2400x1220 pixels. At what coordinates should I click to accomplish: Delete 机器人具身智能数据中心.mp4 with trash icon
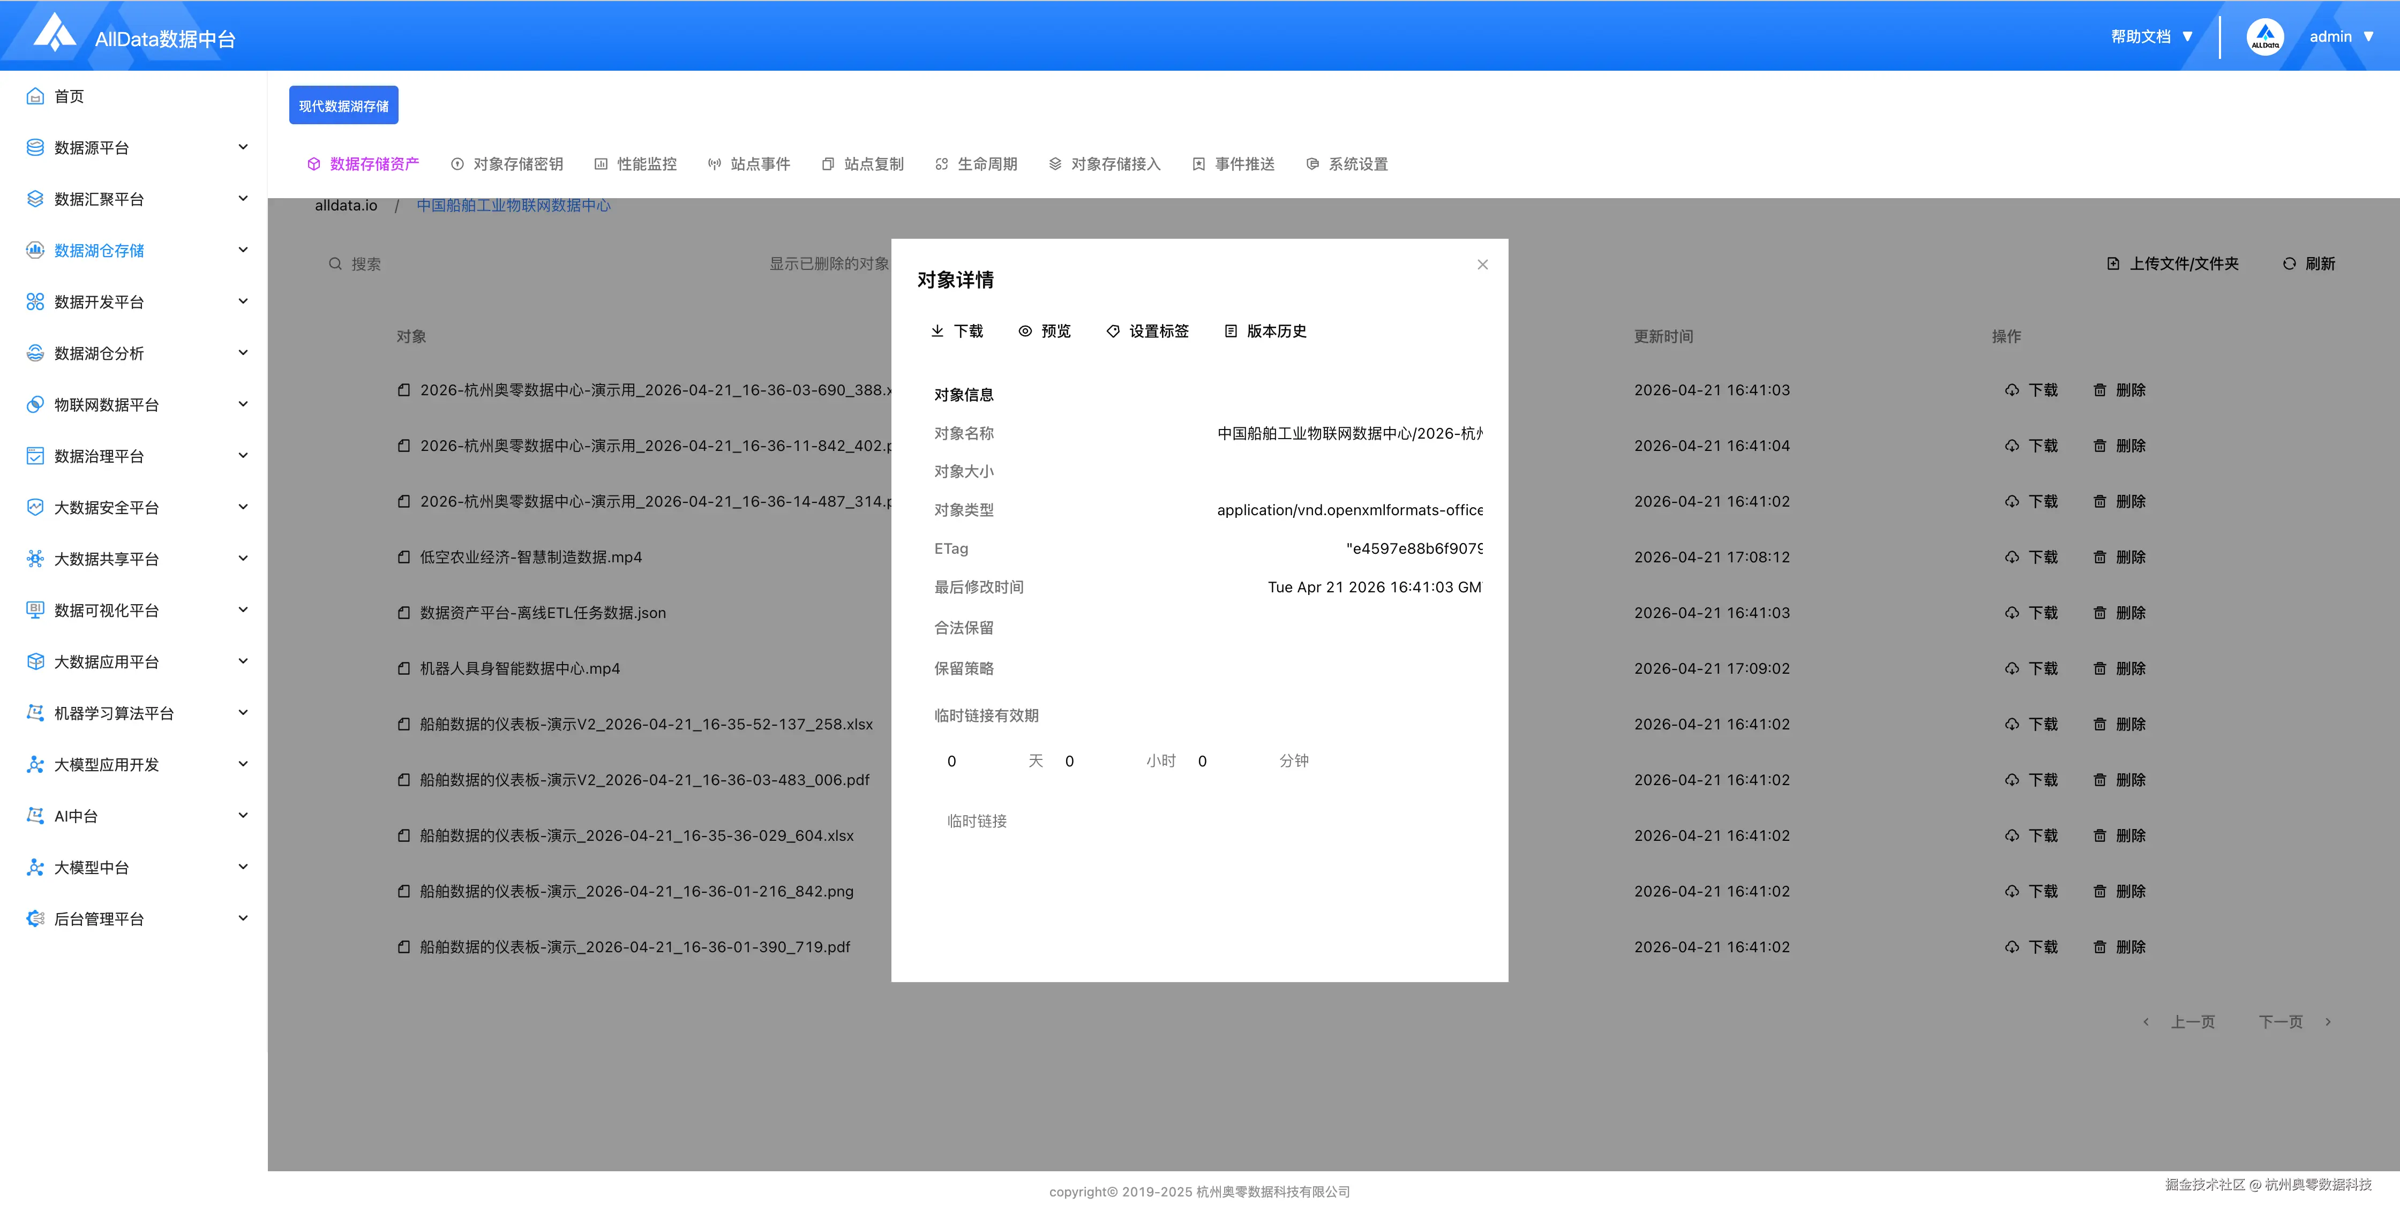click(x=2099, y=668)
